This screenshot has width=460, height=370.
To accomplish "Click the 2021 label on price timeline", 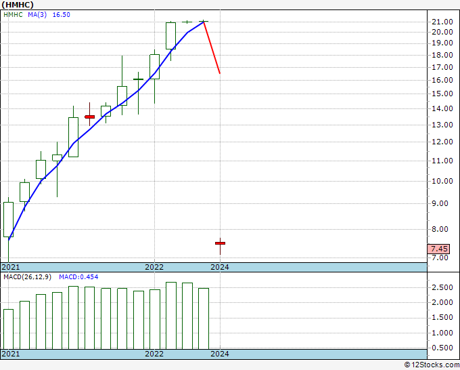I will (11, 267).
